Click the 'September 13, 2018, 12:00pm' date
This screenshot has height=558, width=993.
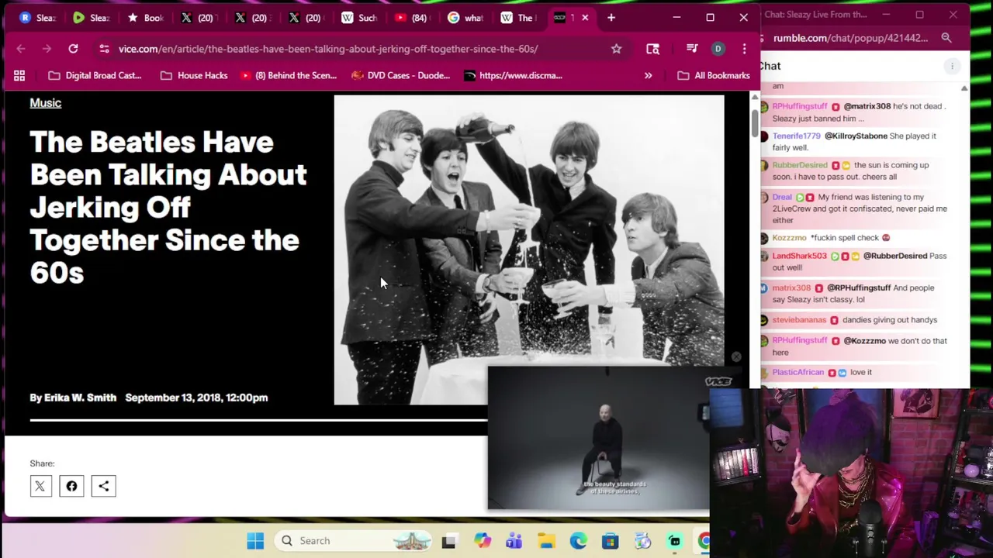(196, 398)
